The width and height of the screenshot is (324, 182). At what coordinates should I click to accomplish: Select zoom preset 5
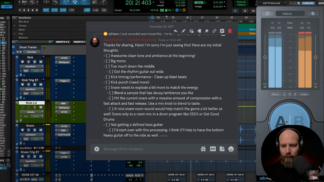[x=37, y=10]
